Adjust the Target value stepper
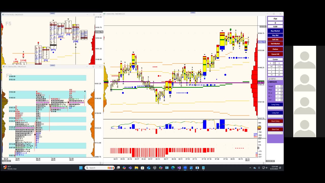Image resolution: width=325 pixels, height=183 pixels. pos(281,86)
